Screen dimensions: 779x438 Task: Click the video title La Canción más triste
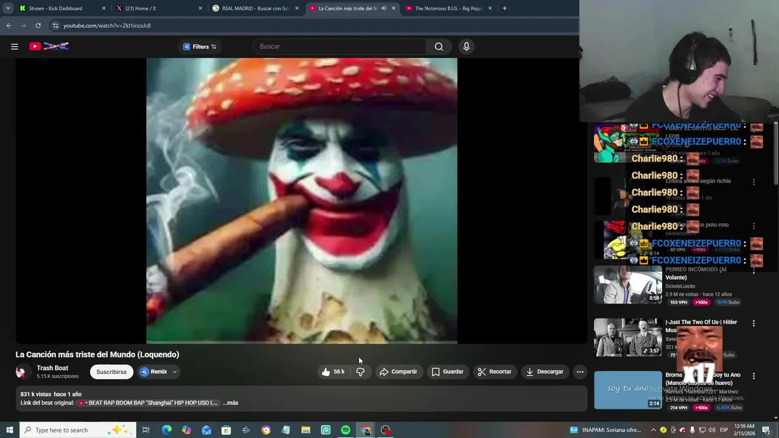97,355
